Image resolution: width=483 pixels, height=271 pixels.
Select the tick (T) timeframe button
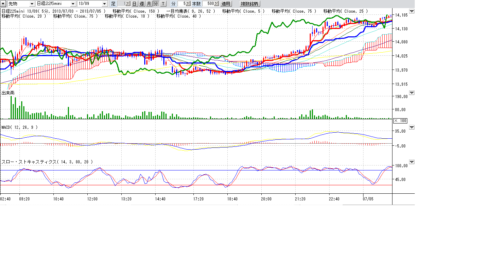163,4
